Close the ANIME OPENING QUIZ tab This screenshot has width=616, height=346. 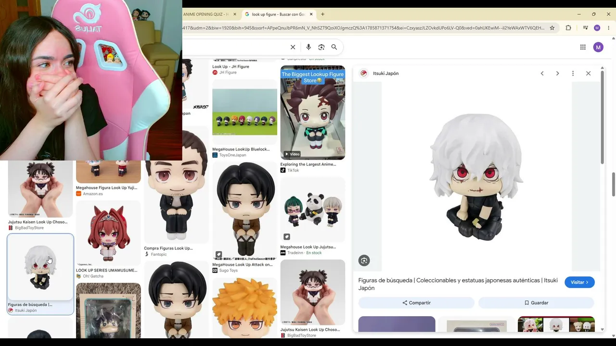[235, 14]
